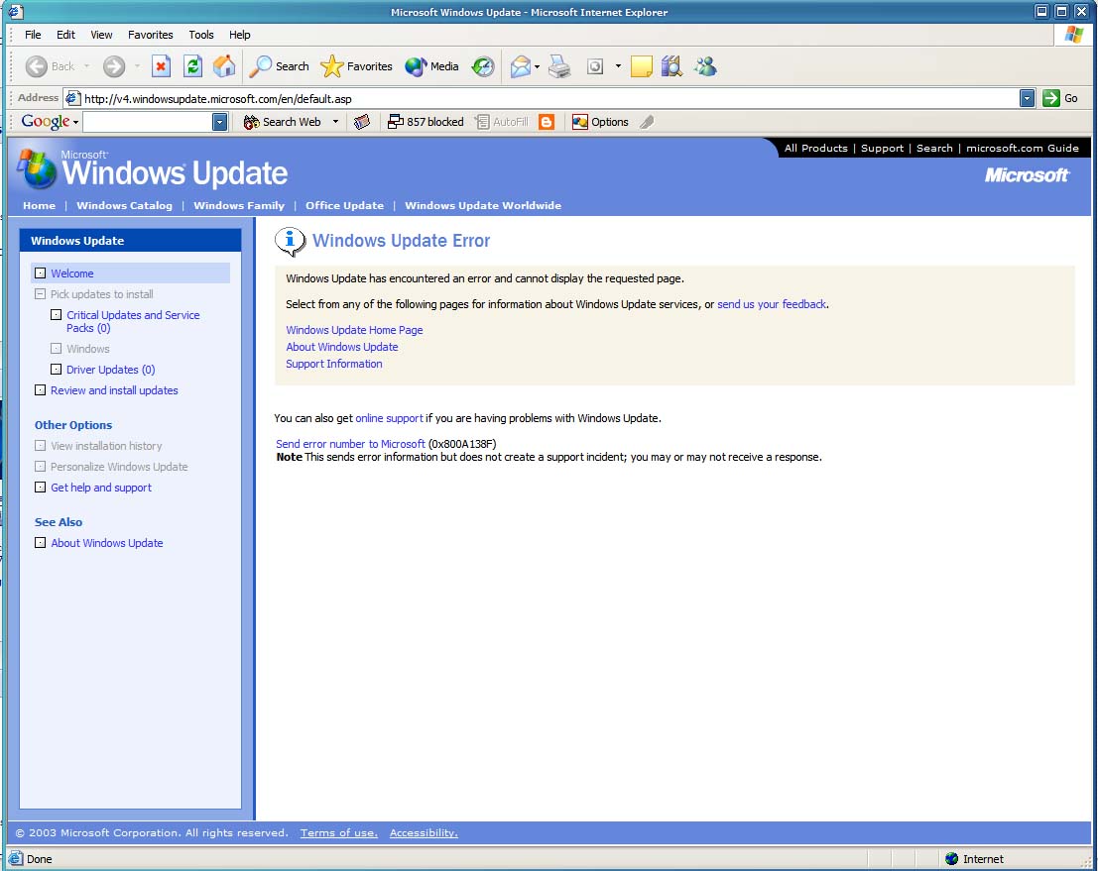Enable AutoFill on the Google toolbar
The height and width of the screenshot is (871, 1098).
tap(506, 121)
